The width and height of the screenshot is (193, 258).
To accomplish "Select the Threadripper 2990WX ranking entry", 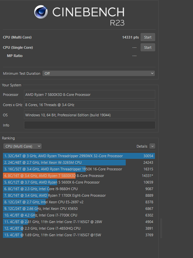I will coord(79,156).
